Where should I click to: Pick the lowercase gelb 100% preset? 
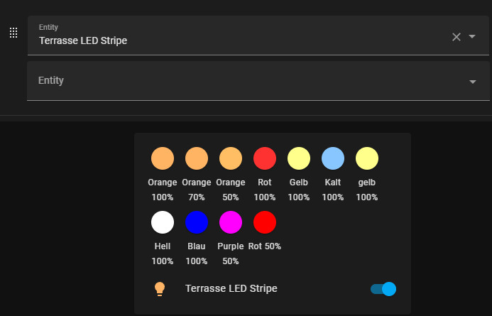coord(367,158)
